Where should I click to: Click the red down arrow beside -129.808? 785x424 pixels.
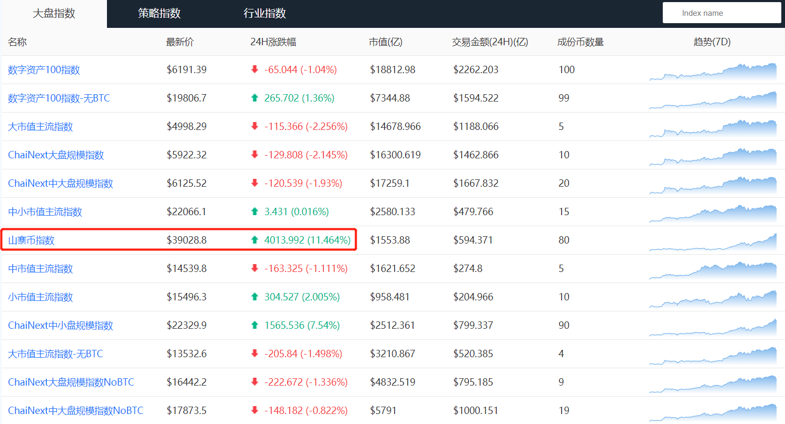[x=255, y=155]
